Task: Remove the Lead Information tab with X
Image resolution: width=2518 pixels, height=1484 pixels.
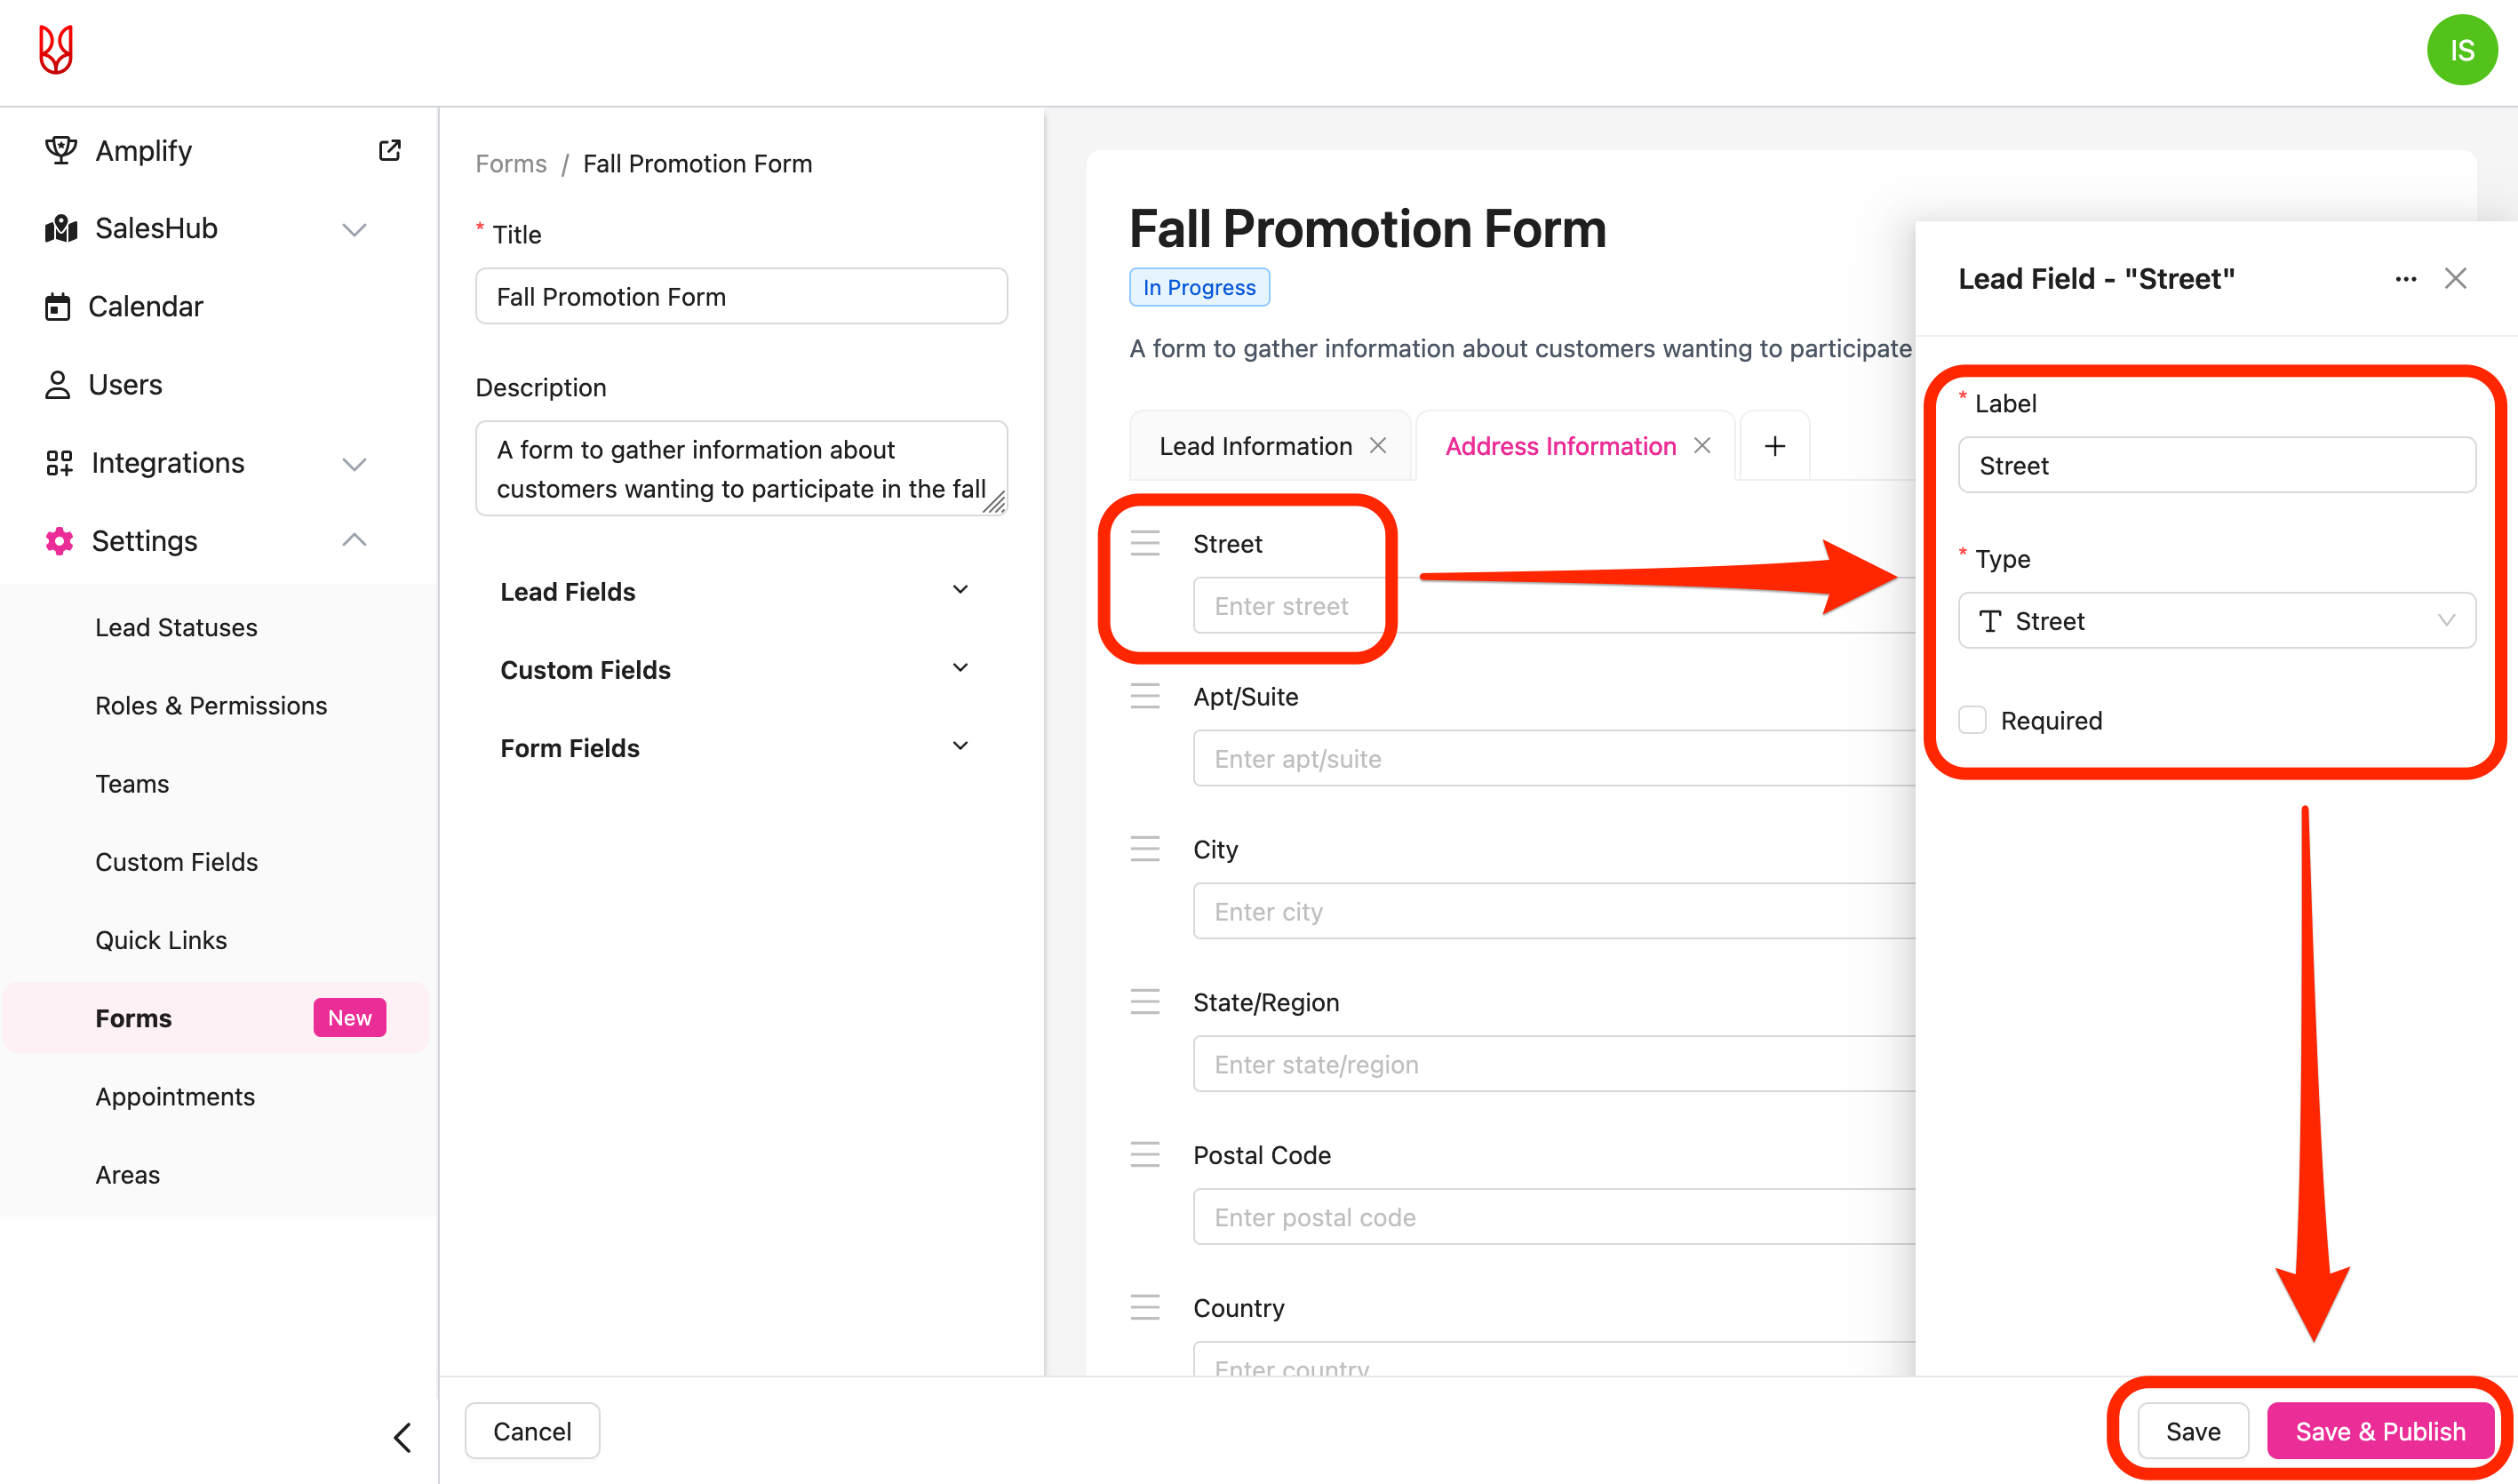Action: point(1377,446)
